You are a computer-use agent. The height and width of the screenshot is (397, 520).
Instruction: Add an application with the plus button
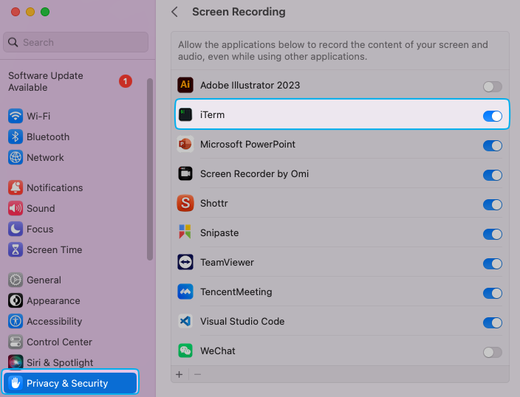(x=179, y=374)
